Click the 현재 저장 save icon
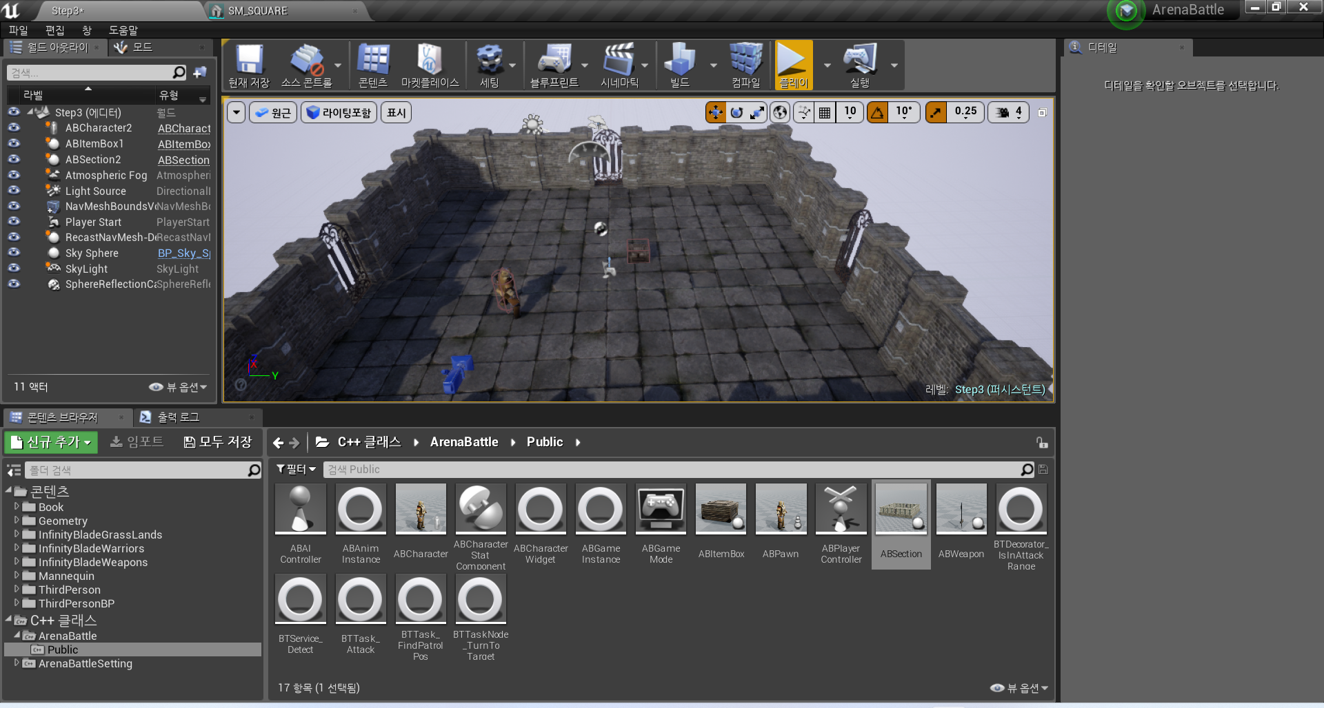This screenshot has height=708, width=1324. pos(249,65)
